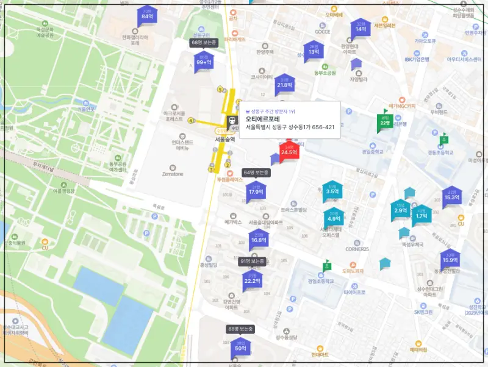The width and height of the screenshot is (488, 367).
Task: Click small purple house beside 24.5억 marker
Action: pos(275,159)
